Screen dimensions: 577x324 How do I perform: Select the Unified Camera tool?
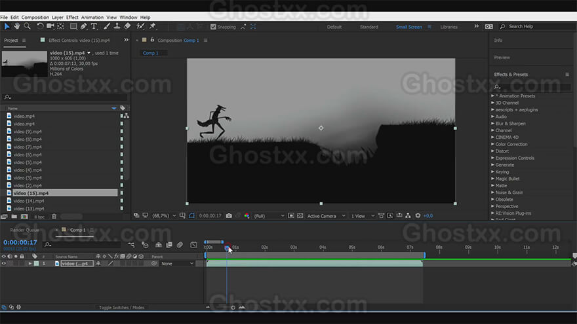pos(50,26)
